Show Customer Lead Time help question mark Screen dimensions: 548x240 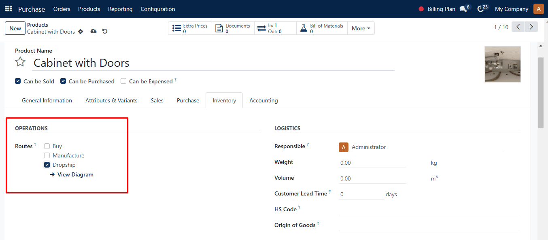click(330, 192)
